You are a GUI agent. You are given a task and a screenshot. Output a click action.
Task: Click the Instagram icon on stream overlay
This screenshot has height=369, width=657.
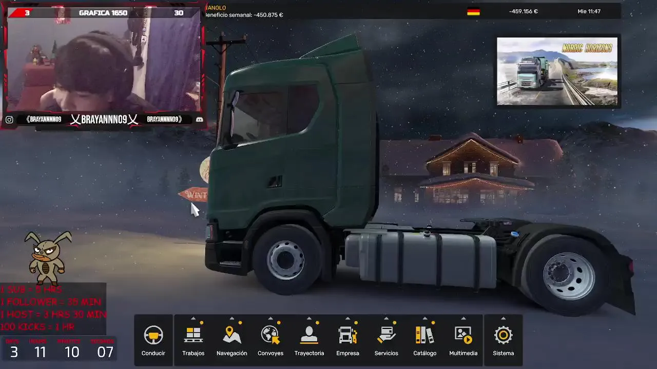9,119
